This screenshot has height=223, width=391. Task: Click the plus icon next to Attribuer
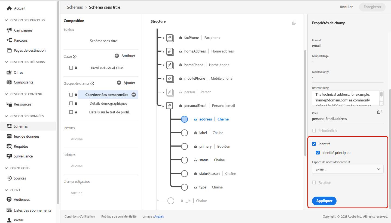coord(117,56)
